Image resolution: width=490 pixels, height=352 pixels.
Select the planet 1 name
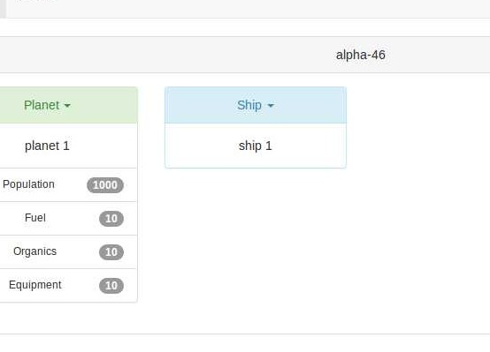47,146
